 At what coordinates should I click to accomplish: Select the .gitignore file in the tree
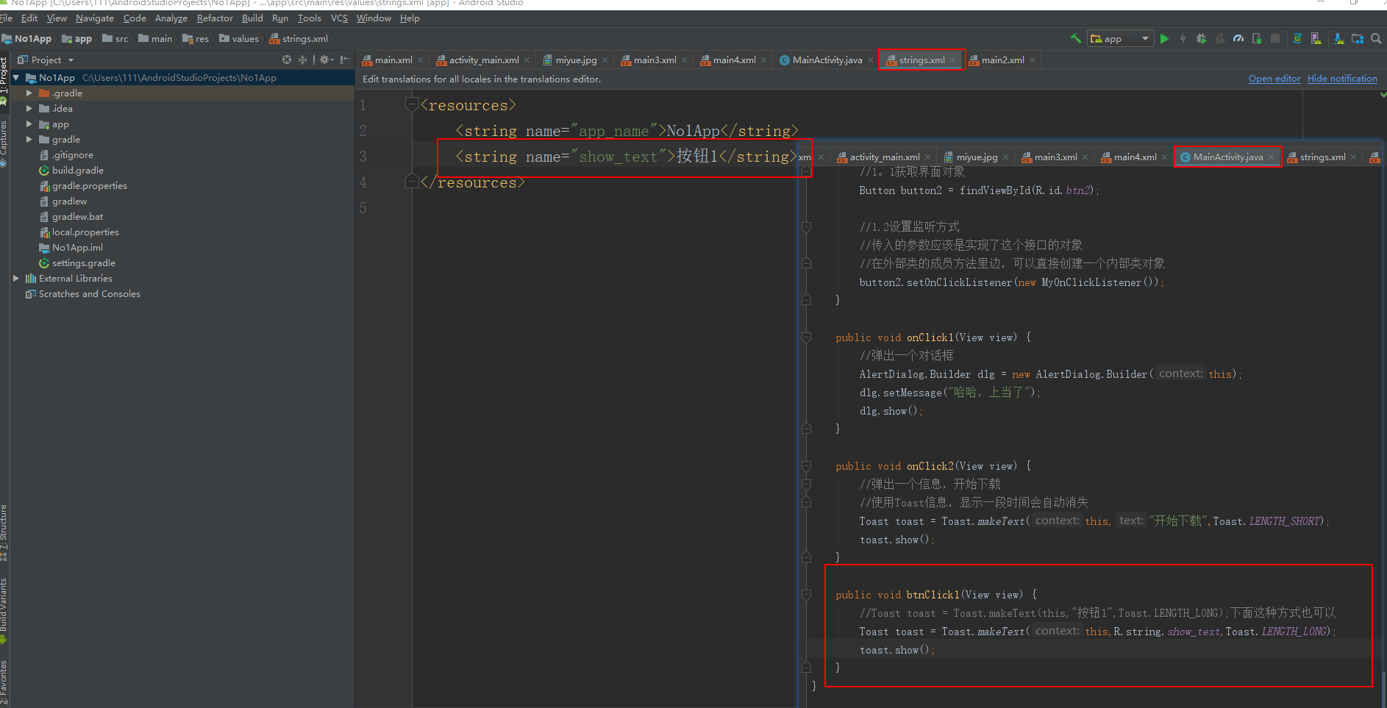point(66,155)
